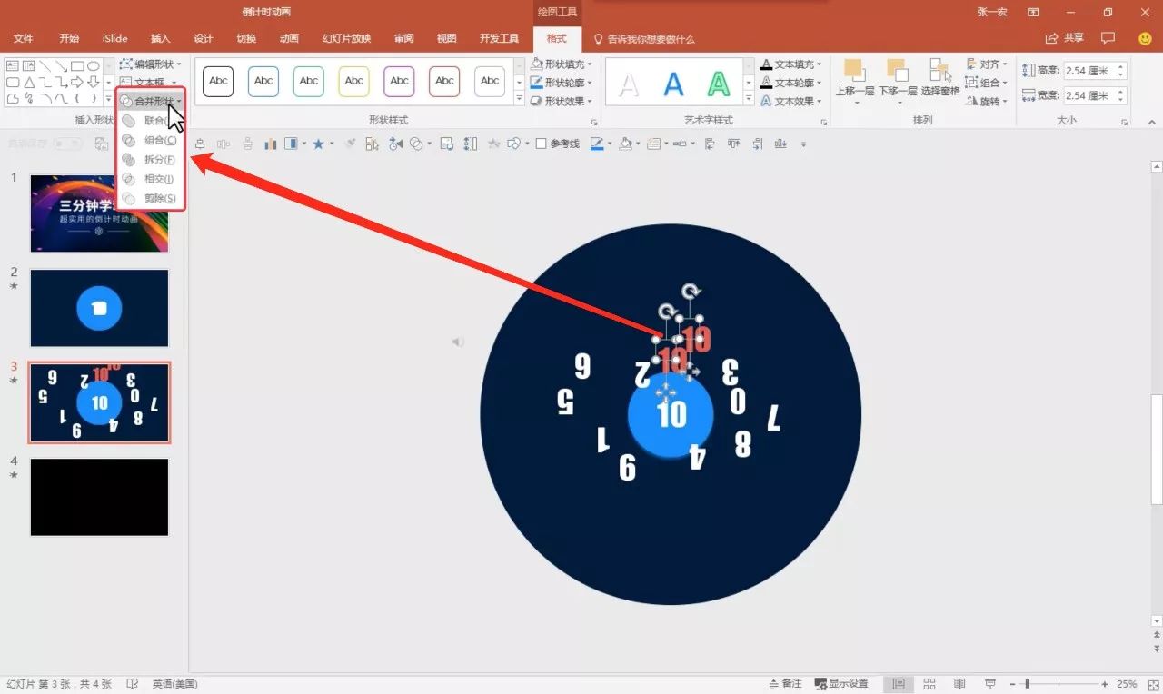
Task: Open 形状效果 shape effects dropdown
Action: pyautogui.click(x=562, y=101)
